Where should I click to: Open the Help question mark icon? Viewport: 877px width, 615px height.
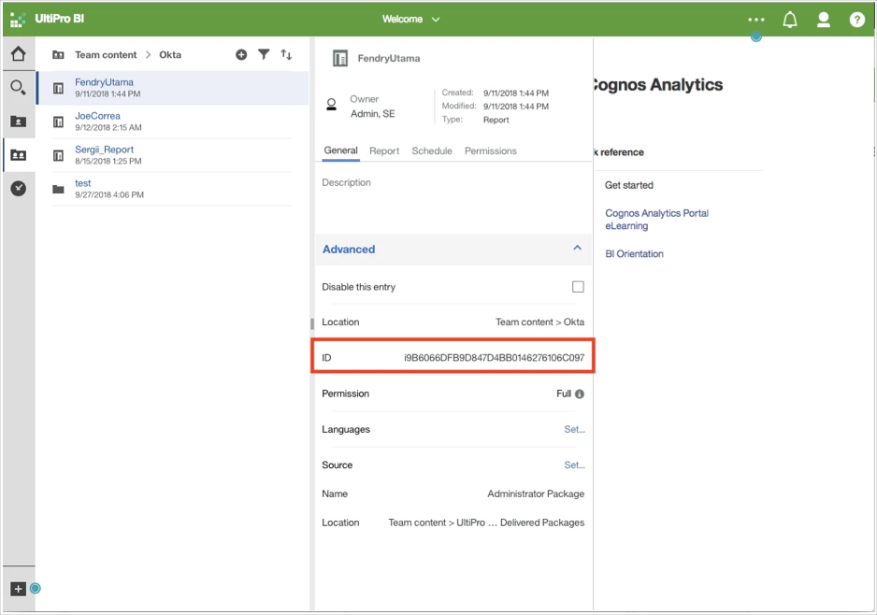(x=856, y=20)
